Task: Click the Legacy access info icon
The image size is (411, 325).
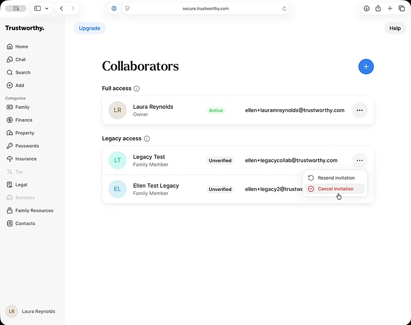Action: [x=147, y=139]
